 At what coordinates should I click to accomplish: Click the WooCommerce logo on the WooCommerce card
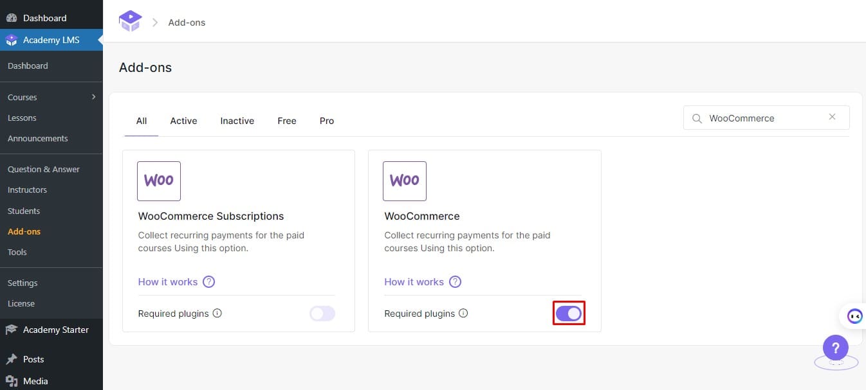404,181
